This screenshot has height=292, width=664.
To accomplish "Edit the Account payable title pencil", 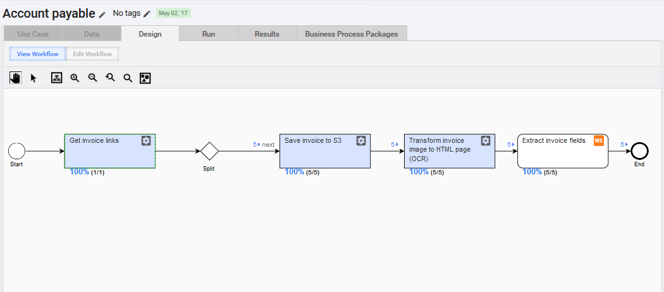I will (x=102, y=15).
